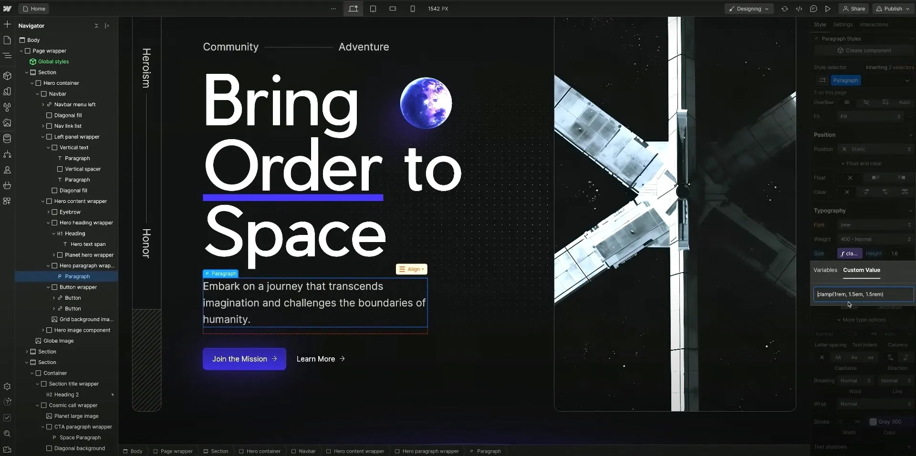Image resolution: width=916 pixels, height=456 pixels.
Task: Expand the Navbar menu left item
Action: point(43,104)
